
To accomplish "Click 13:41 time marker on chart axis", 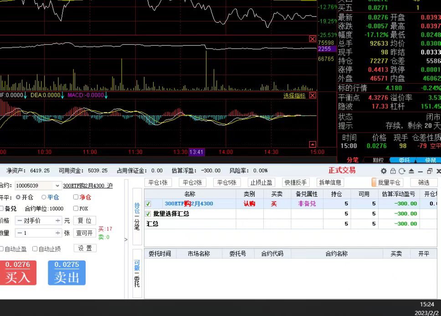I will [x=196, y=152].
